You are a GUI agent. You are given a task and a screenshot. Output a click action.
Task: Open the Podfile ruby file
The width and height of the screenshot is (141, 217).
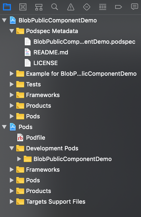tap(36, 138)
